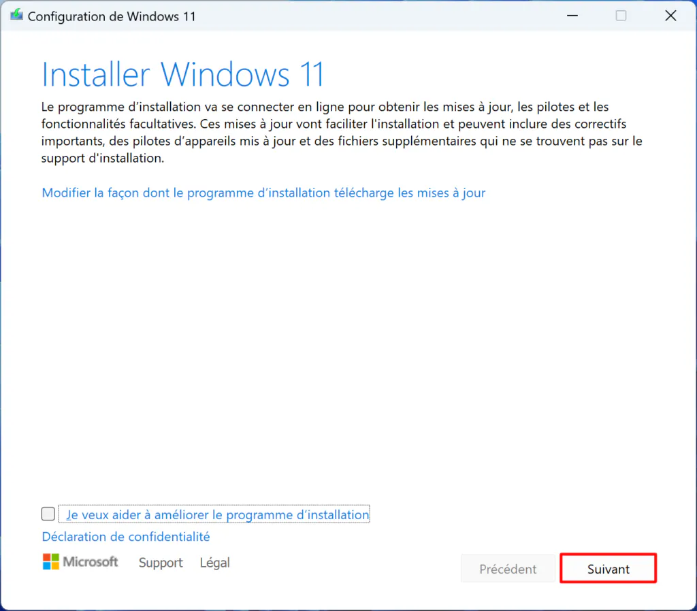Click the "Installer Windows 11" heading
The image size is (697, 611).
point(182,74)
